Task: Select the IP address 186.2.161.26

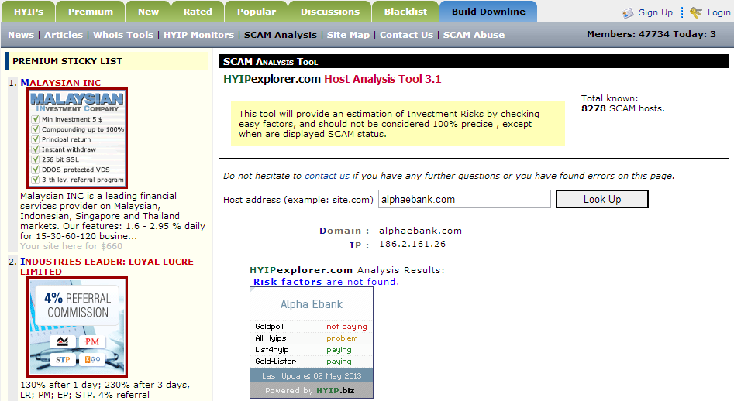Action: point(412,244)
